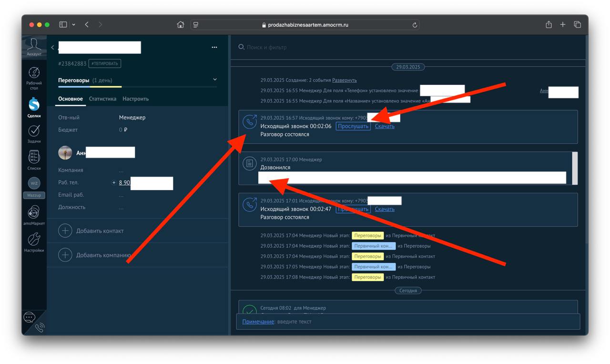Click Добавить компанию

click(103, 255)
